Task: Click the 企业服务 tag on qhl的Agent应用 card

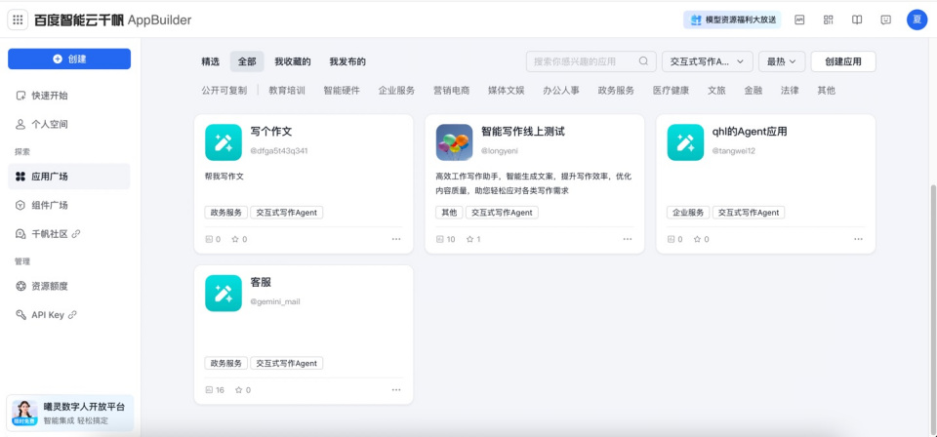Action: coord(688,213)
